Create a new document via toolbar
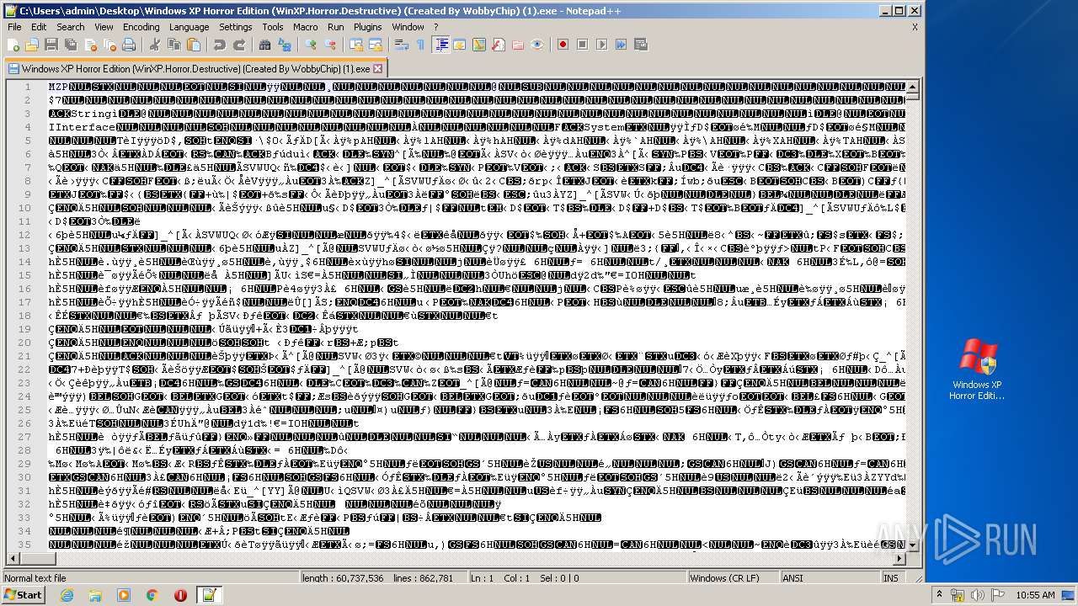The width and height of the screenshot is (1078, 606). tap(13, 45)
